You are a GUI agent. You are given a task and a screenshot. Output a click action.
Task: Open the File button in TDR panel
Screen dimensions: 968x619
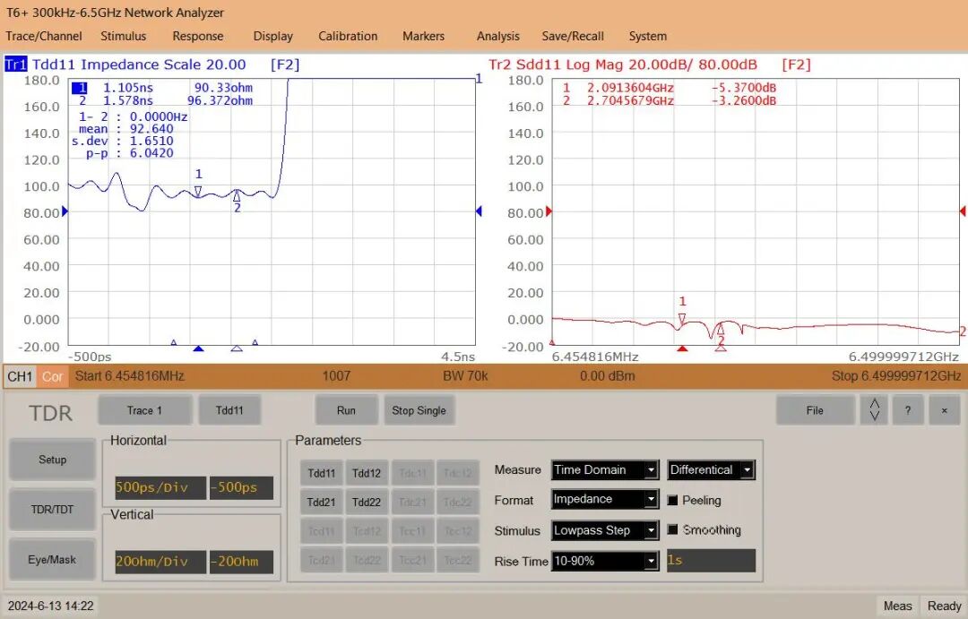[815, 410]
